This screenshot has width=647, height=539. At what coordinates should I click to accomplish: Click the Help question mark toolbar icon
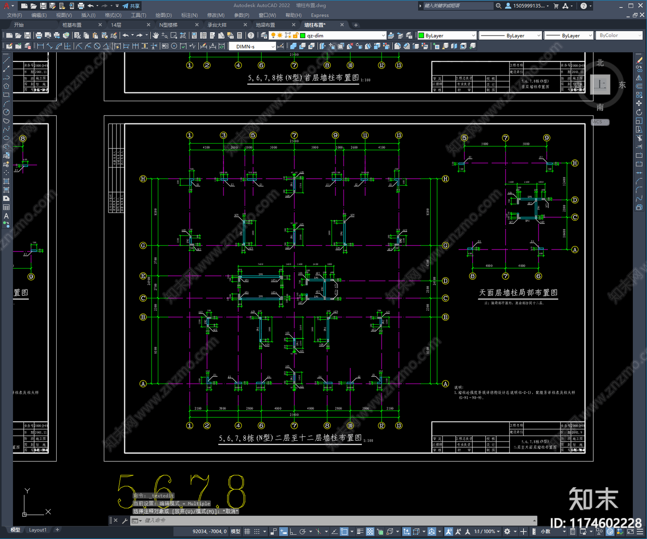click(251, 36)
